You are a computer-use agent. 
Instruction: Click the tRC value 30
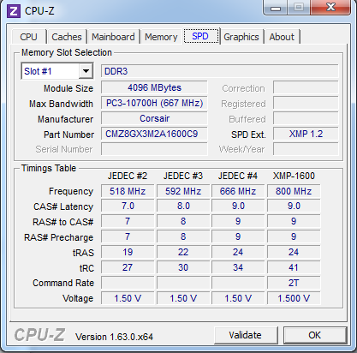(183, 267)
